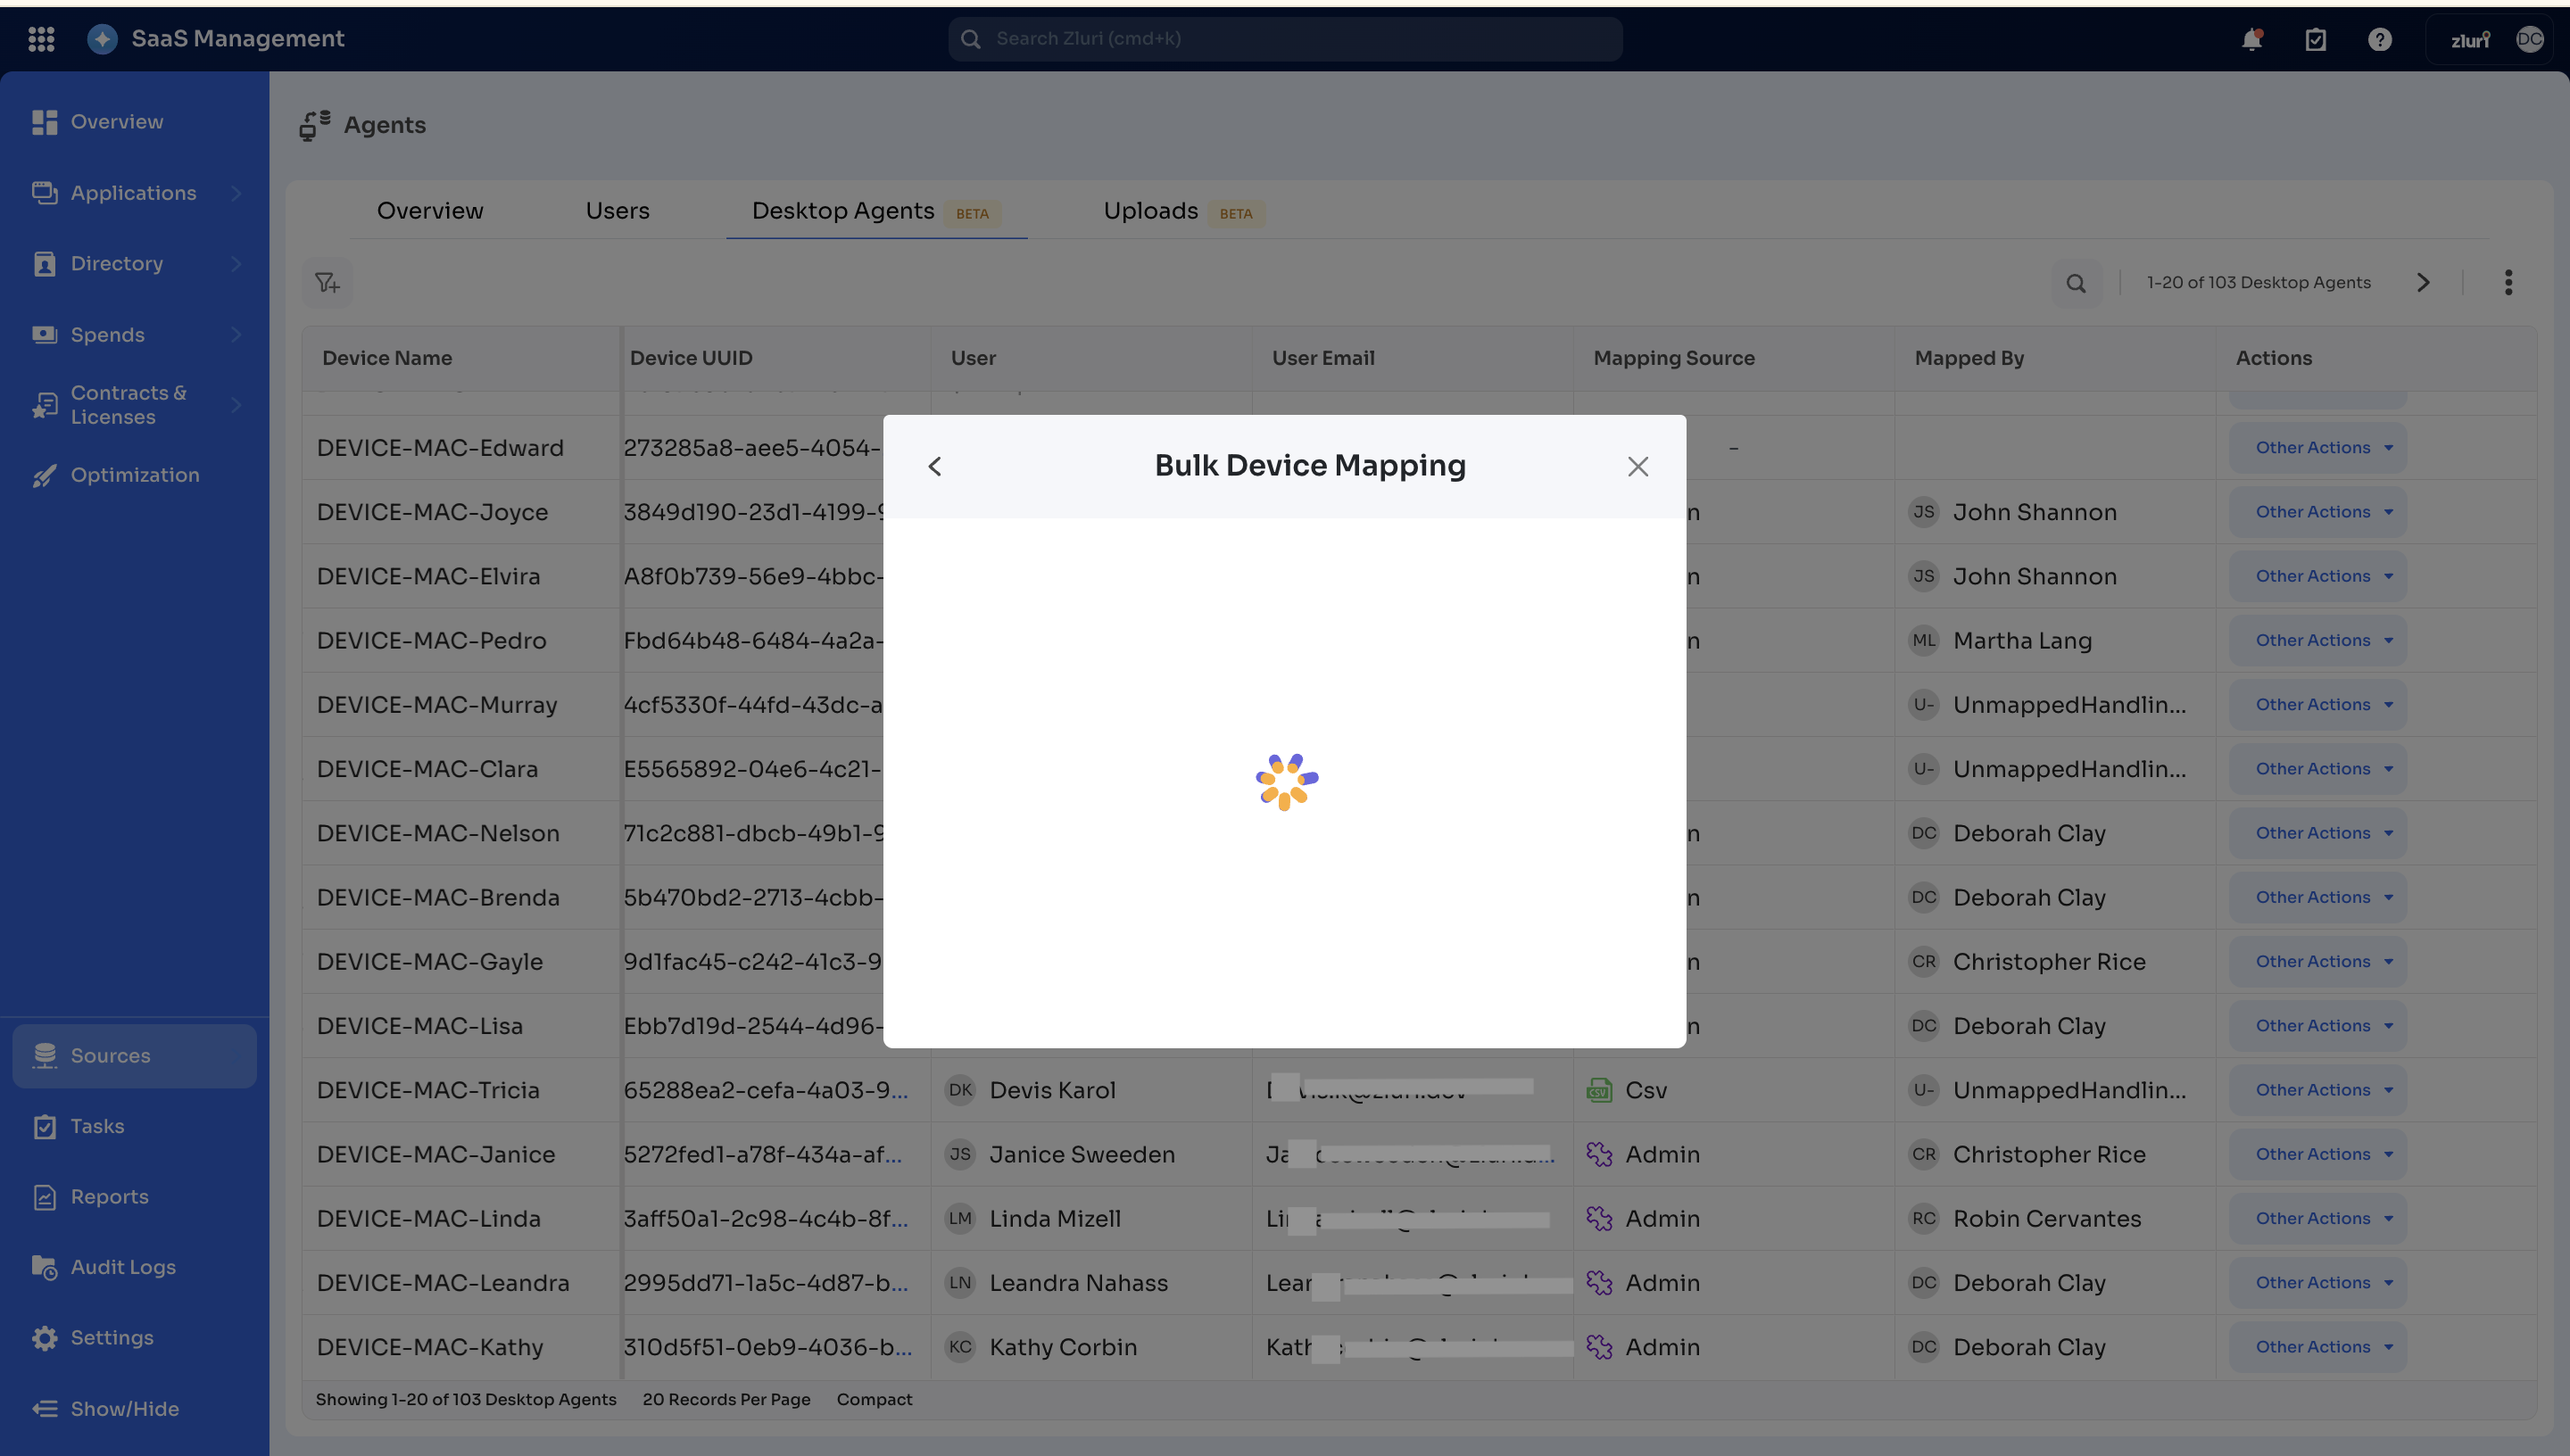Open the tasks checklist icon in header

click(x=2315, y=39)
